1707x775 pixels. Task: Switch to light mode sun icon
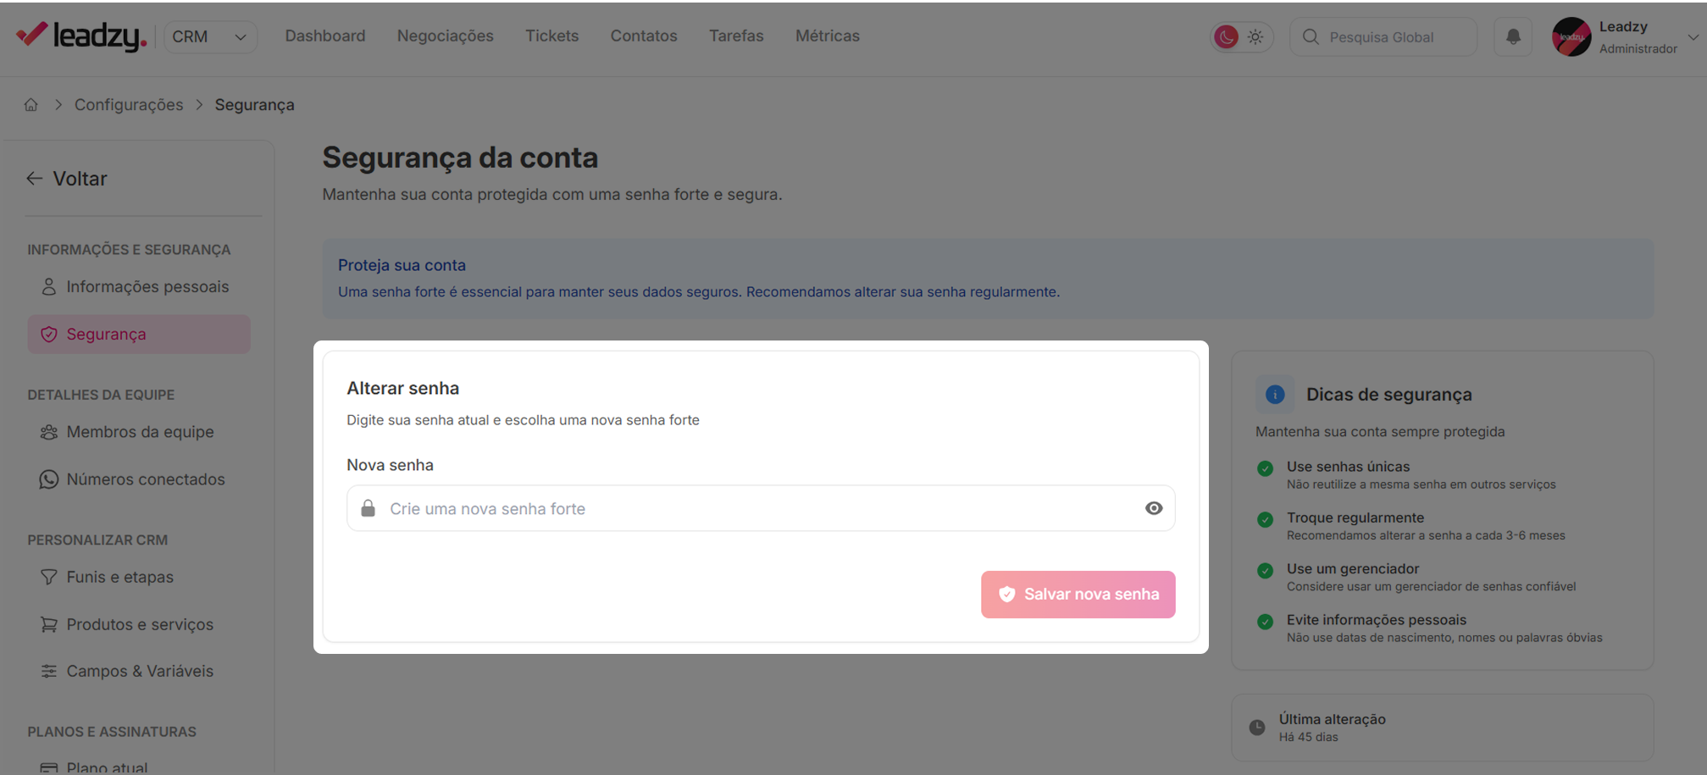click(1255, 36)
